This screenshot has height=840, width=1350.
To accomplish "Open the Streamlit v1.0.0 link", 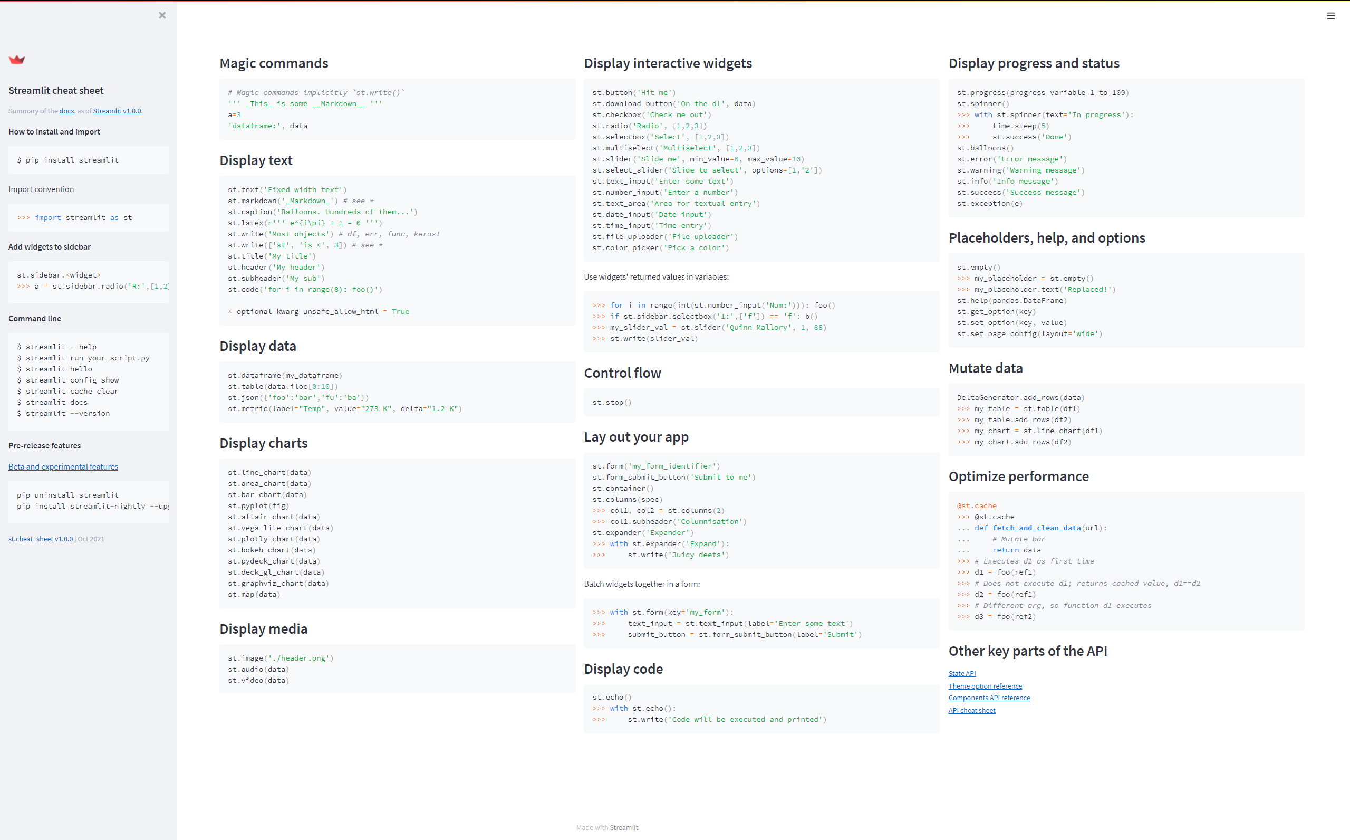I will pyautogui.click(x=117, y=111).
